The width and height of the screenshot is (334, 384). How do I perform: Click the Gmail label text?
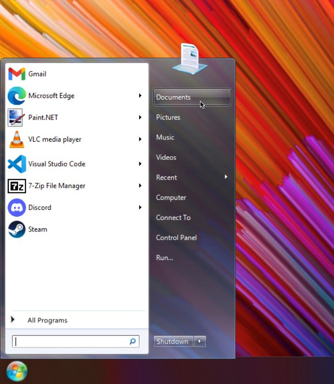(37, 74)
